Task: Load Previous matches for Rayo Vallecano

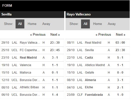Action: 103,35
